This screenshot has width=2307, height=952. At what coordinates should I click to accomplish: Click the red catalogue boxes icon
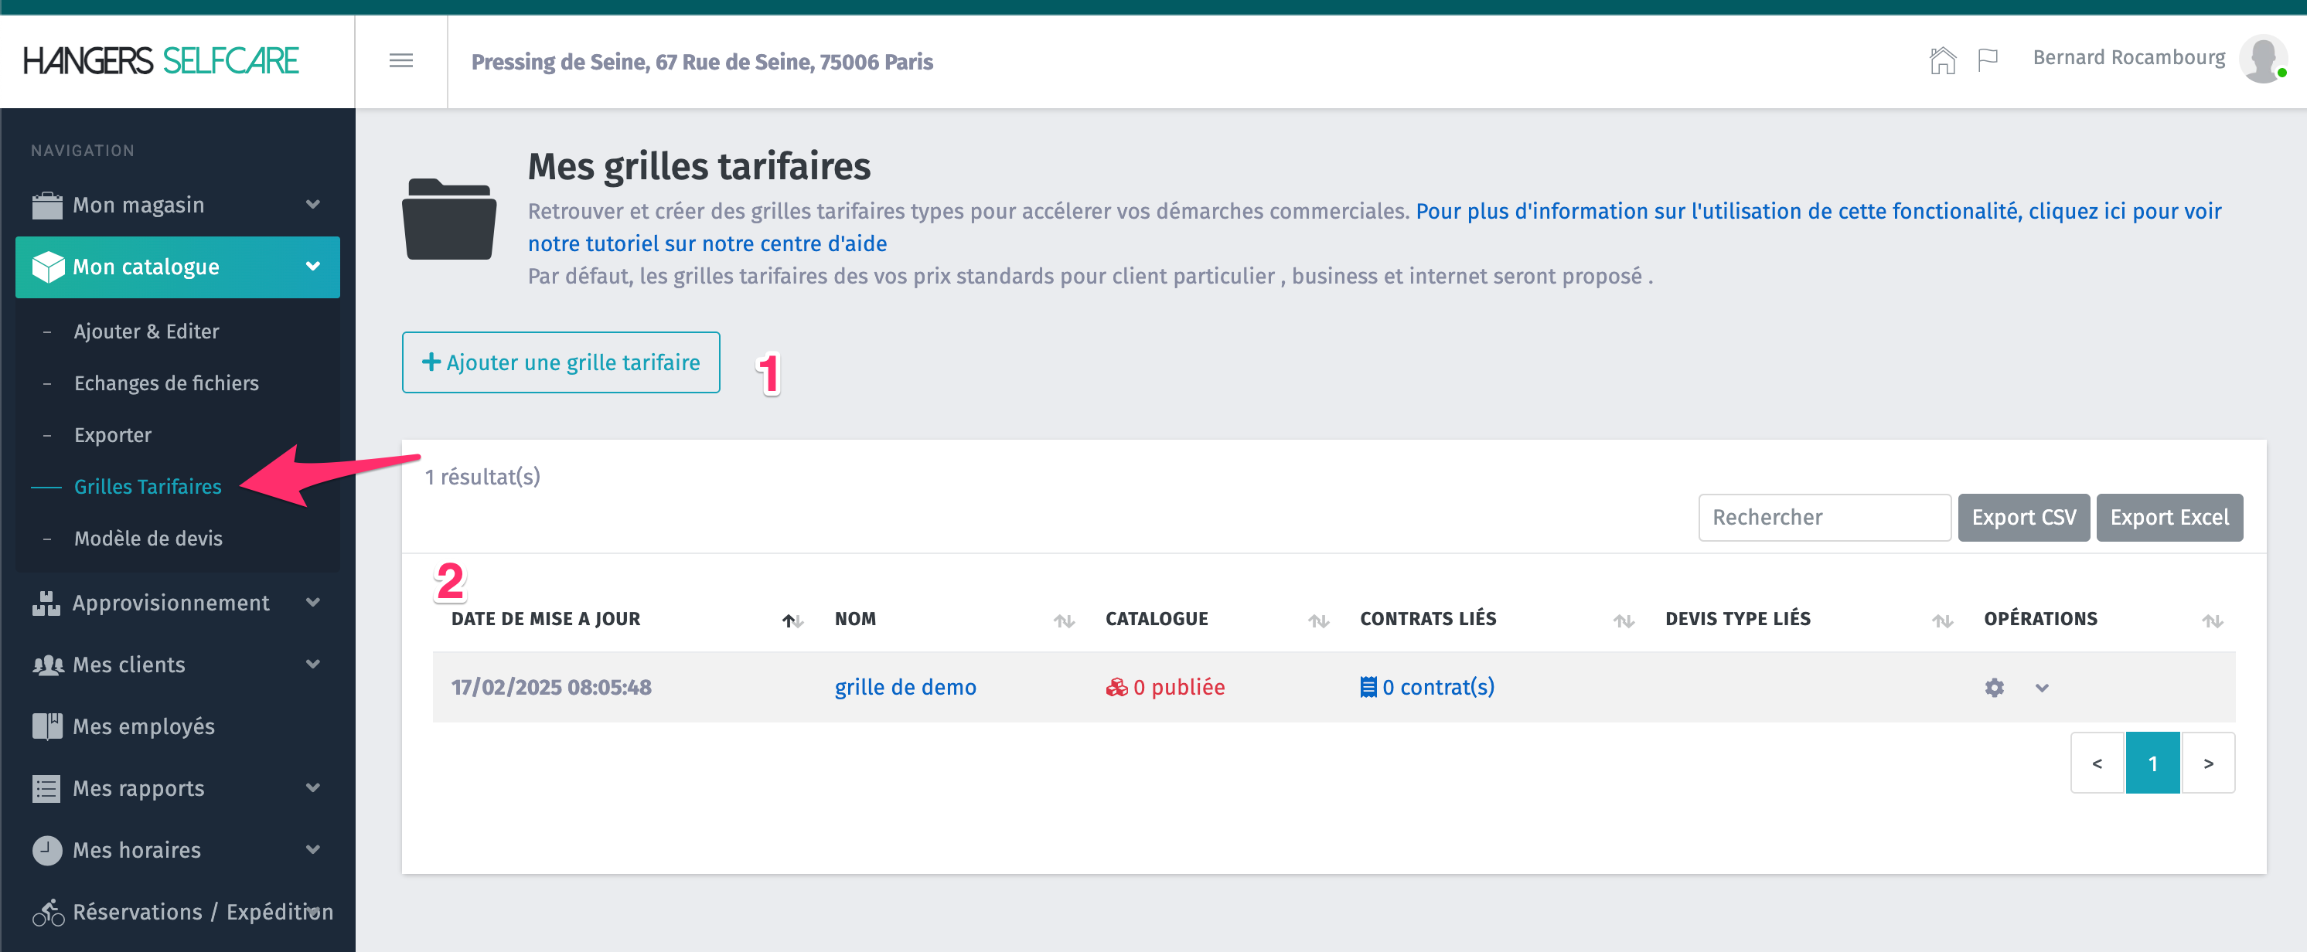(x=1116, y=687)
